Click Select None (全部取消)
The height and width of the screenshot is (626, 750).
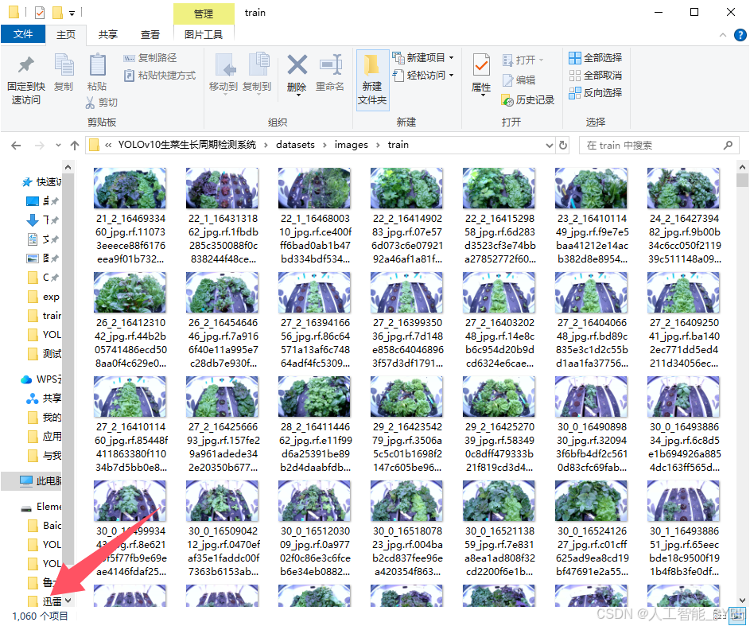pyautogui.click(x=596, y=75)
